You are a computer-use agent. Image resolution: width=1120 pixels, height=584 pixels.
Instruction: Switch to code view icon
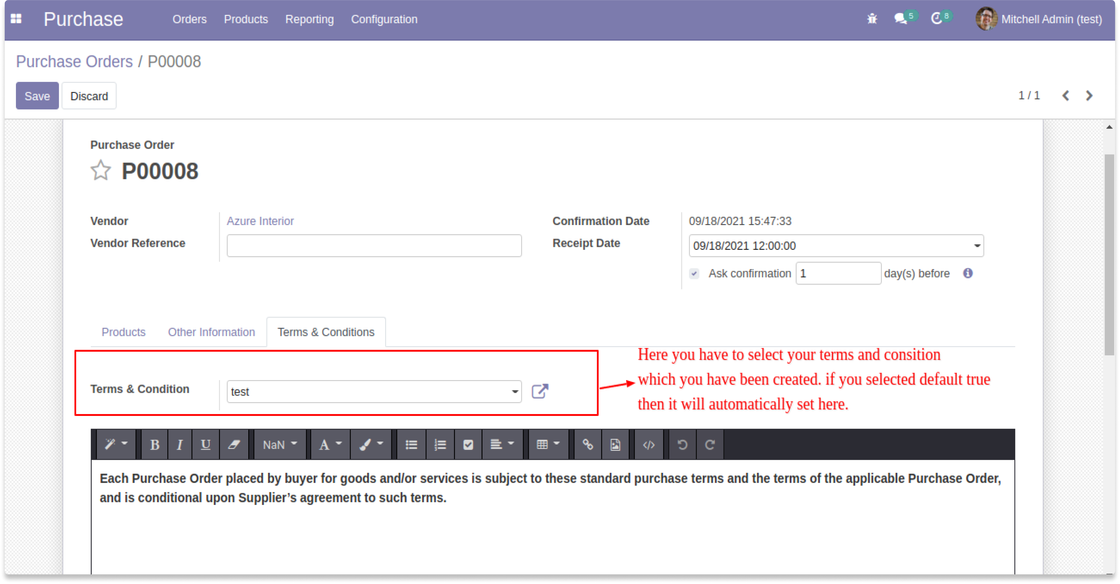pyautogui.click(x=649, y=444)
